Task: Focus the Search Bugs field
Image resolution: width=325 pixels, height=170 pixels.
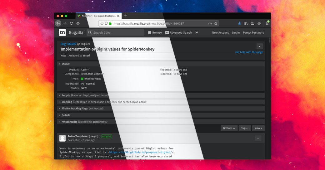Action: click(x=115, y=32)
